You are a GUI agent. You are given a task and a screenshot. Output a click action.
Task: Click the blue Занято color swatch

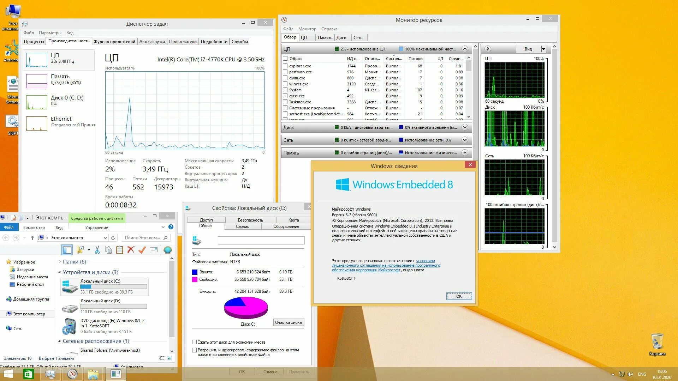tap(195, 272)
